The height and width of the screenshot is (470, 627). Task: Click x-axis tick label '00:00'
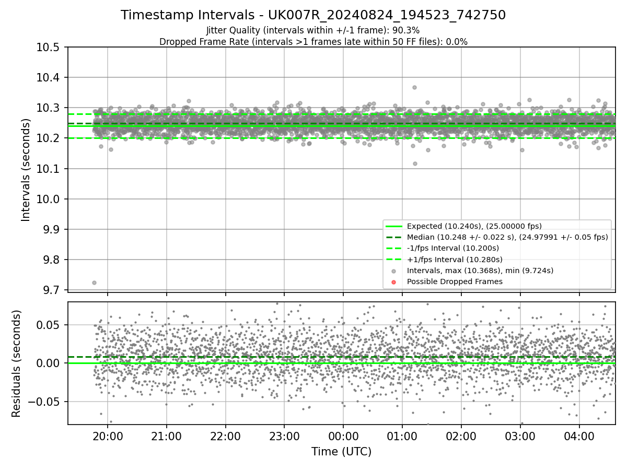(x=343, y=436)
